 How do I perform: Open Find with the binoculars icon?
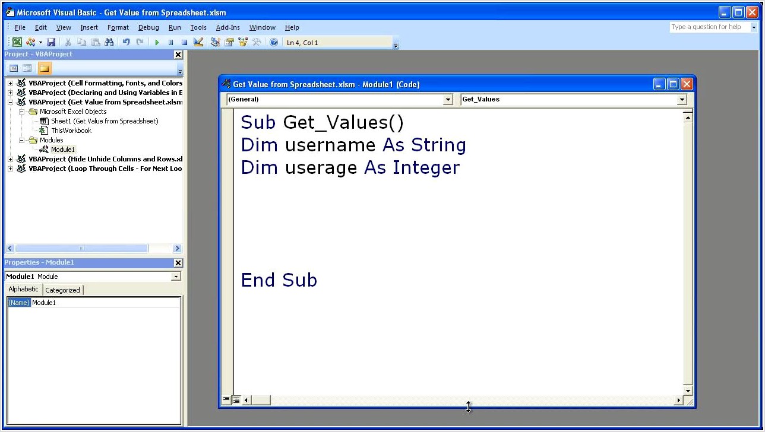109,42
